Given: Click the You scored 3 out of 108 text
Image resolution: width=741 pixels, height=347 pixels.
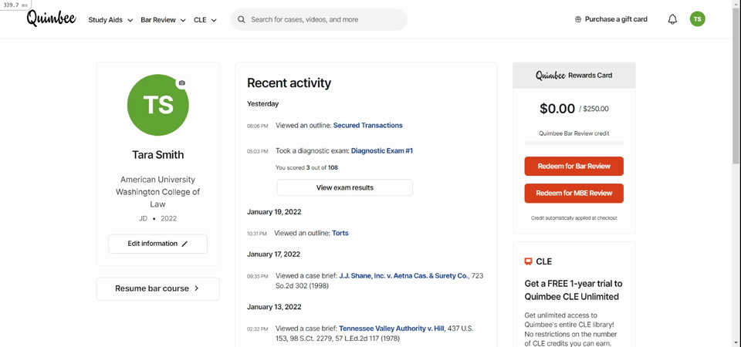Looking at the screenshot, I should click(x=306, y=167).
